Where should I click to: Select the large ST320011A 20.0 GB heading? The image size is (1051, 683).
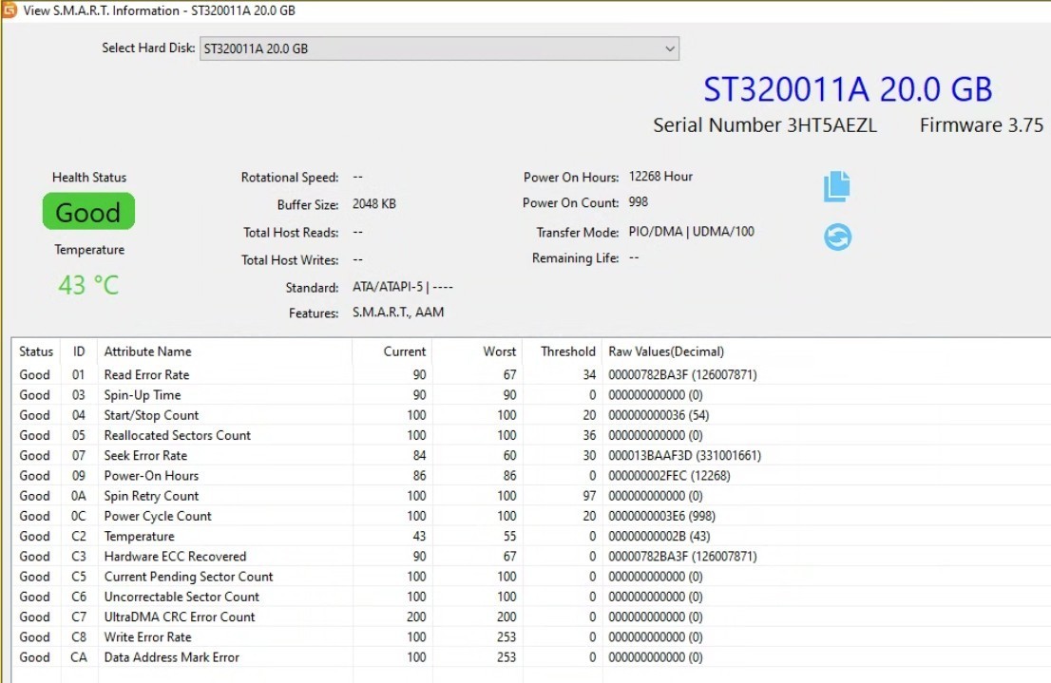pyautogui.click(x=848, y=89)
